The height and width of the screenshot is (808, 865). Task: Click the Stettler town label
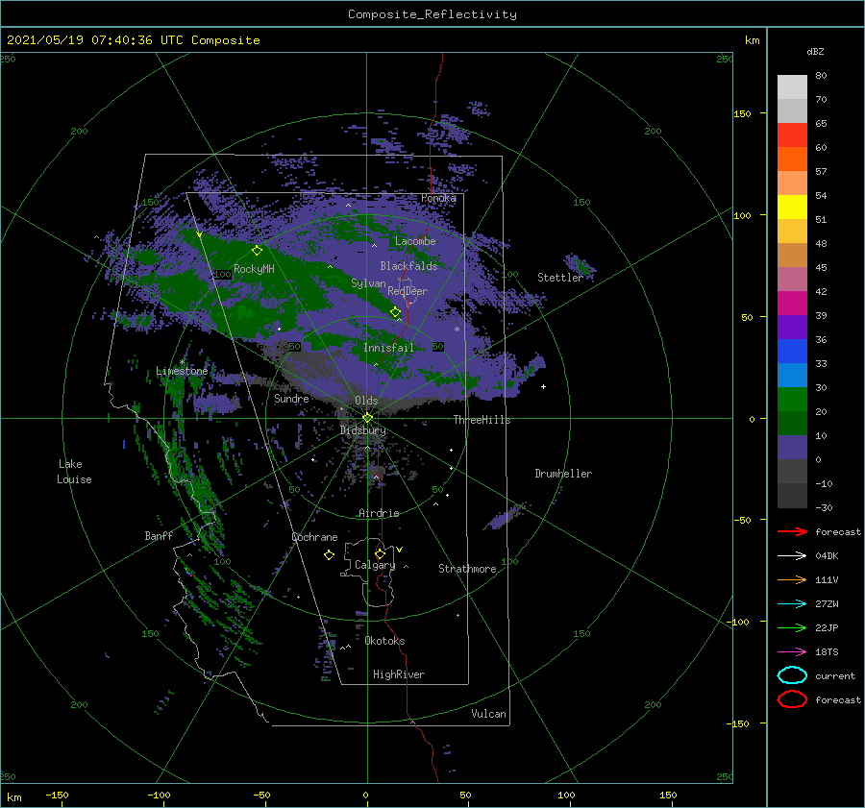click(560, 278)
